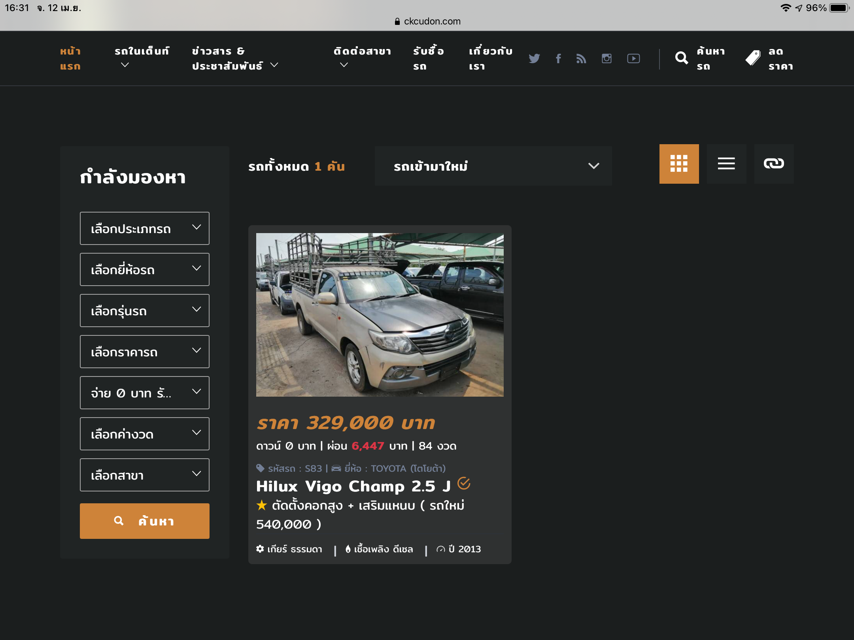Image resolution: width=854 pixels, height=640 pixels.
Task: Expand the รถเข้ามาใหม่ sort dropdown
Action: click(x=493, y=166)
